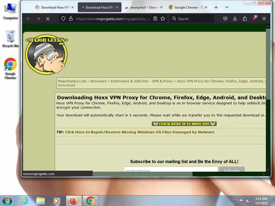
Task: Open the Browsers breadcrumb link
Action: point(99,81)
